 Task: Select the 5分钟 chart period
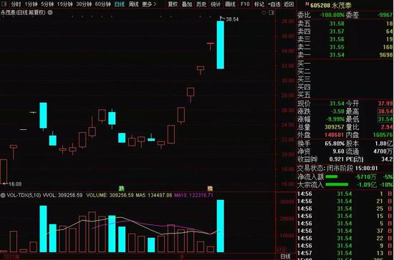click(x=47, y=4)
